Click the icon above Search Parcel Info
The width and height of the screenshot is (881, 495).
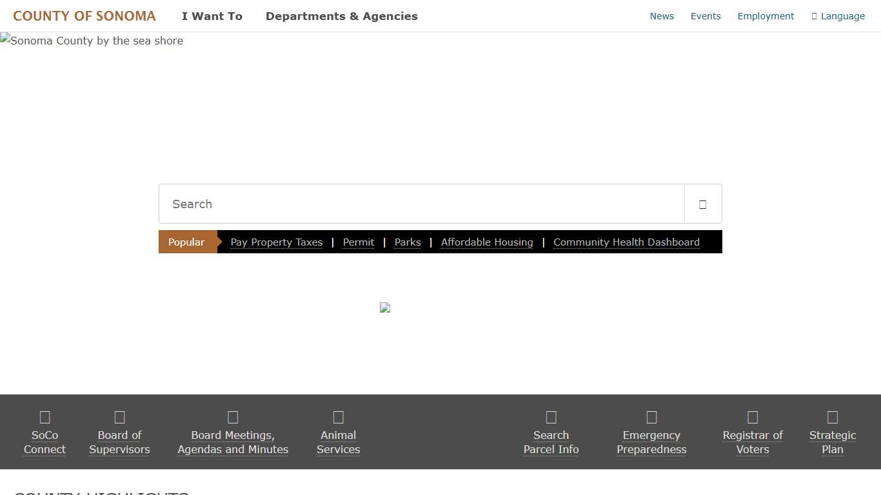coord(551,417)
